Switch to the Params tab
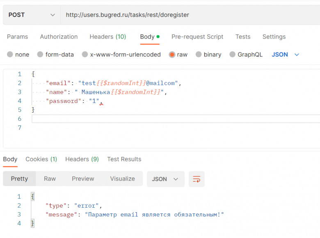Screen dimensions: 320x238 pyautogui.click(x=17, y=37)
